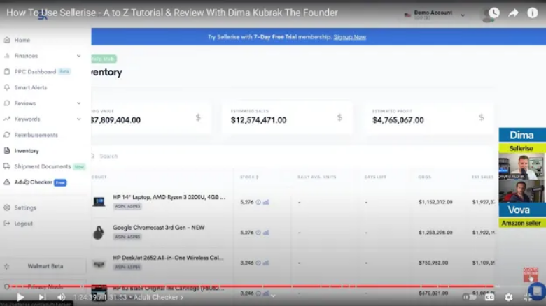The height and width of the screenshot is (306, 546).
Task: Click estimated sales value $12,574,471.00
Action: coord(259,120)
